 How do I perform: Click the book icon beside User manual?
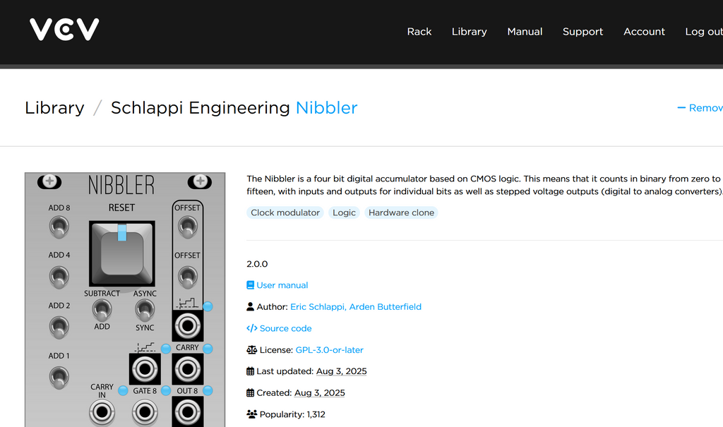point(251,285)
